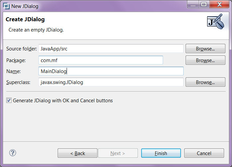Select the Superclass input field
Viewport: 232px width, 167px height.
(111, 82)
